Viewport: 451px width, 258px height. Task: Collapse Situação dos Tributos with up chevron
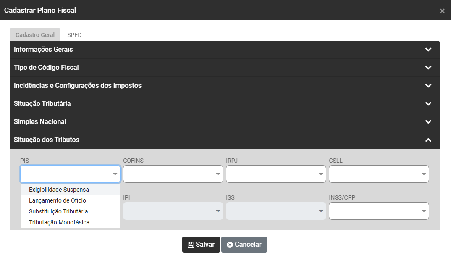[x=428, y=140]
